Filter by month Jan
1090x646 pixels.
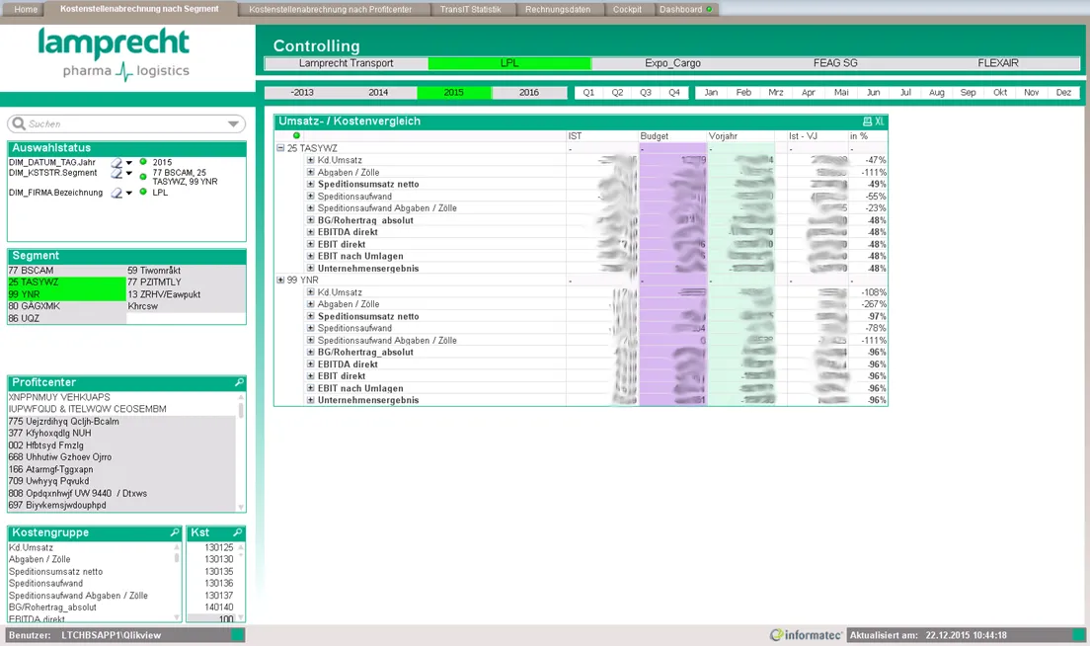click(711, 93)
